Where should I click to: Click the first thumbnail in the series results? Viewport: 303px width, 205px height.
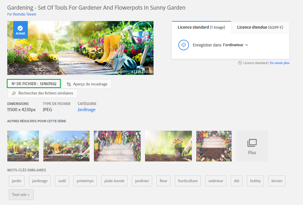click(23, 146)
